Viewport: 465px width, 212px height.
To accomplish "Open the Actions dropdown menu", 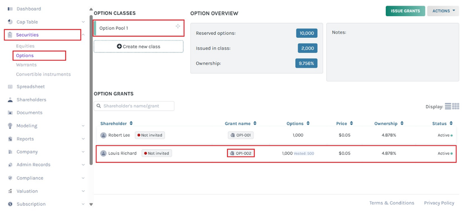I will [x=443, y=11].
